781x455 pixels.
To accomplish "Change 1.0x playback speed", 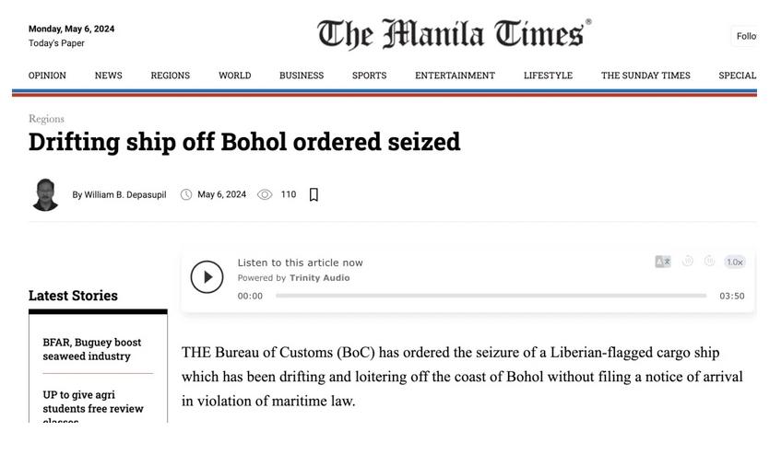I will click(x=735, y=262).
